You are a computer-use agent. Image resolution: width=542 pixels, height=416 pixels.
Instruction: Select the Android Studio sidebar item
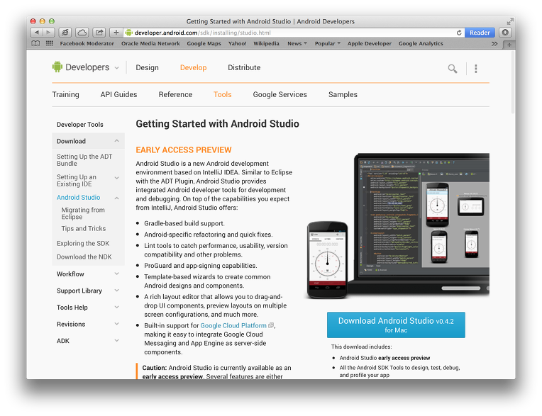coord(79,198)
